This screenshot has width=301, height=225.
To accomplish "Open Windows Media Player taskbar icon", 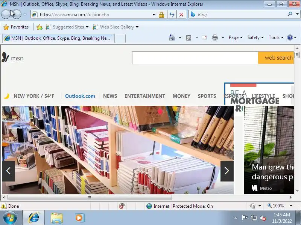I will click(x=79, y=218).
